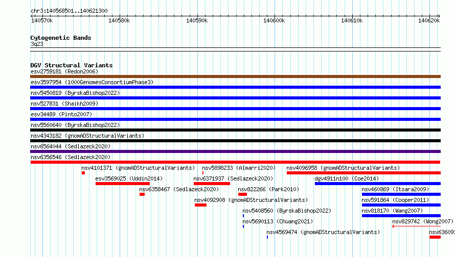Viewport: 455px width, 257px height.
Task: Click the tiny blue nsv4569474 variant marker
Action: (x=267, y=237)
